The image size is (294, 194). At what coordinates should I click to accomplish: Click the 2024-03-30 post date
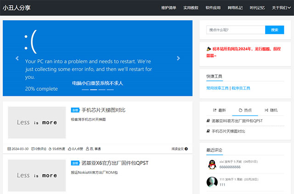click(20, 149)
